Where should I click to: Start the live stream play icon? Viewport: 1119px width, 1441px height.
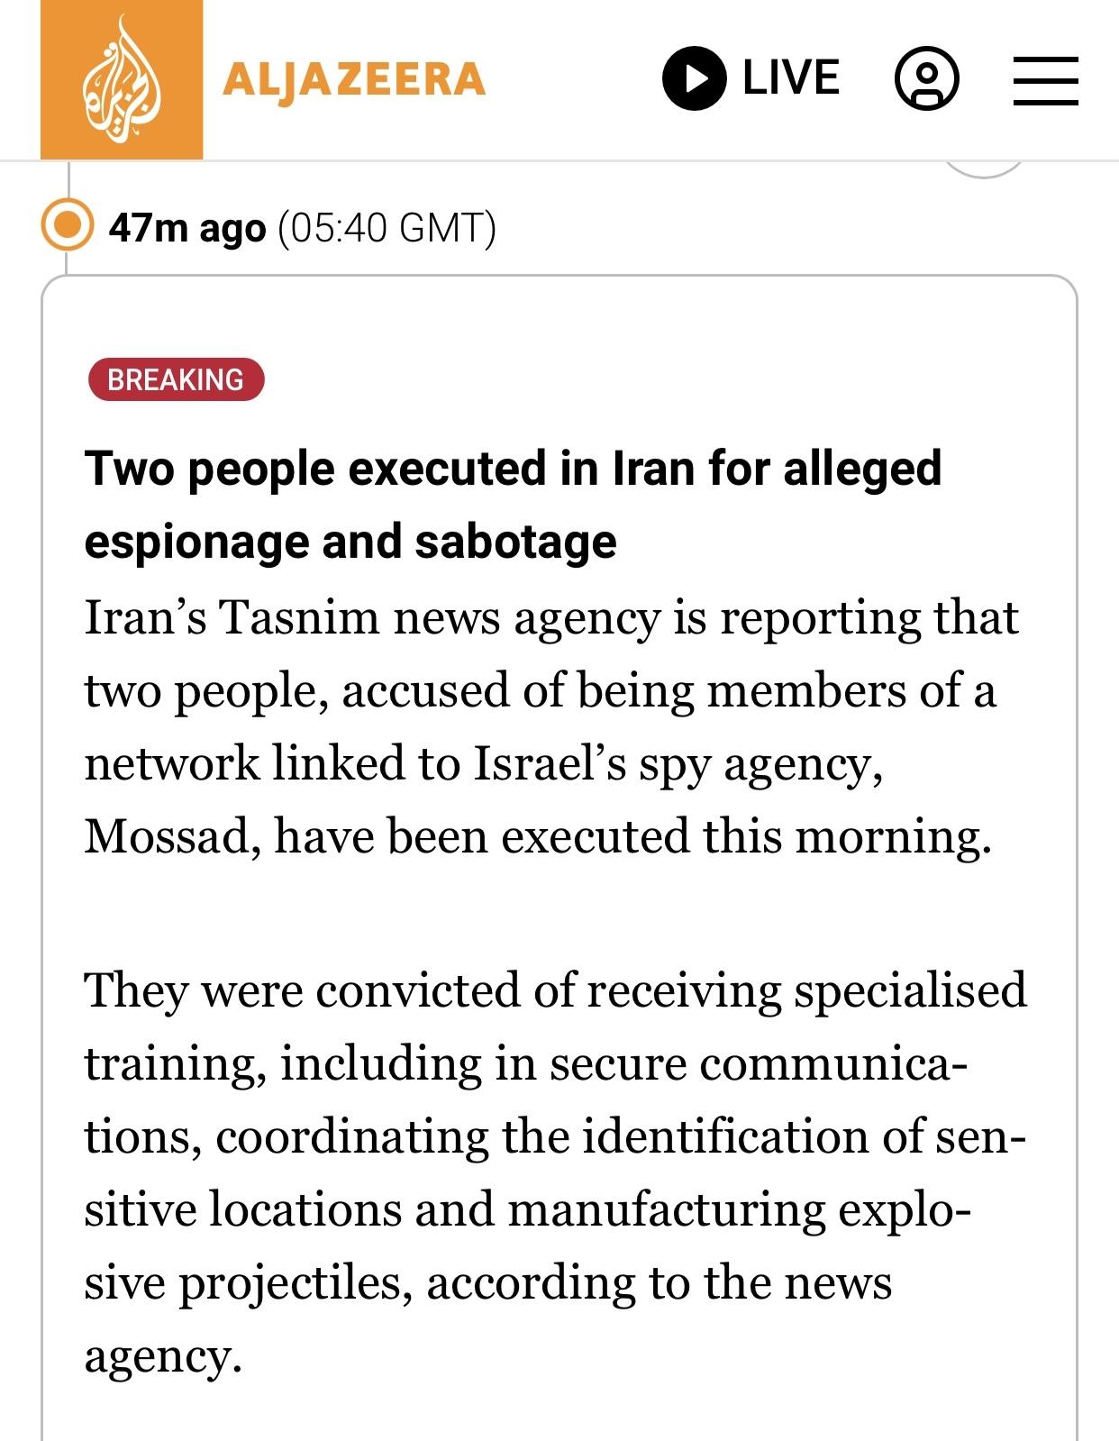(x=694, y=78)
